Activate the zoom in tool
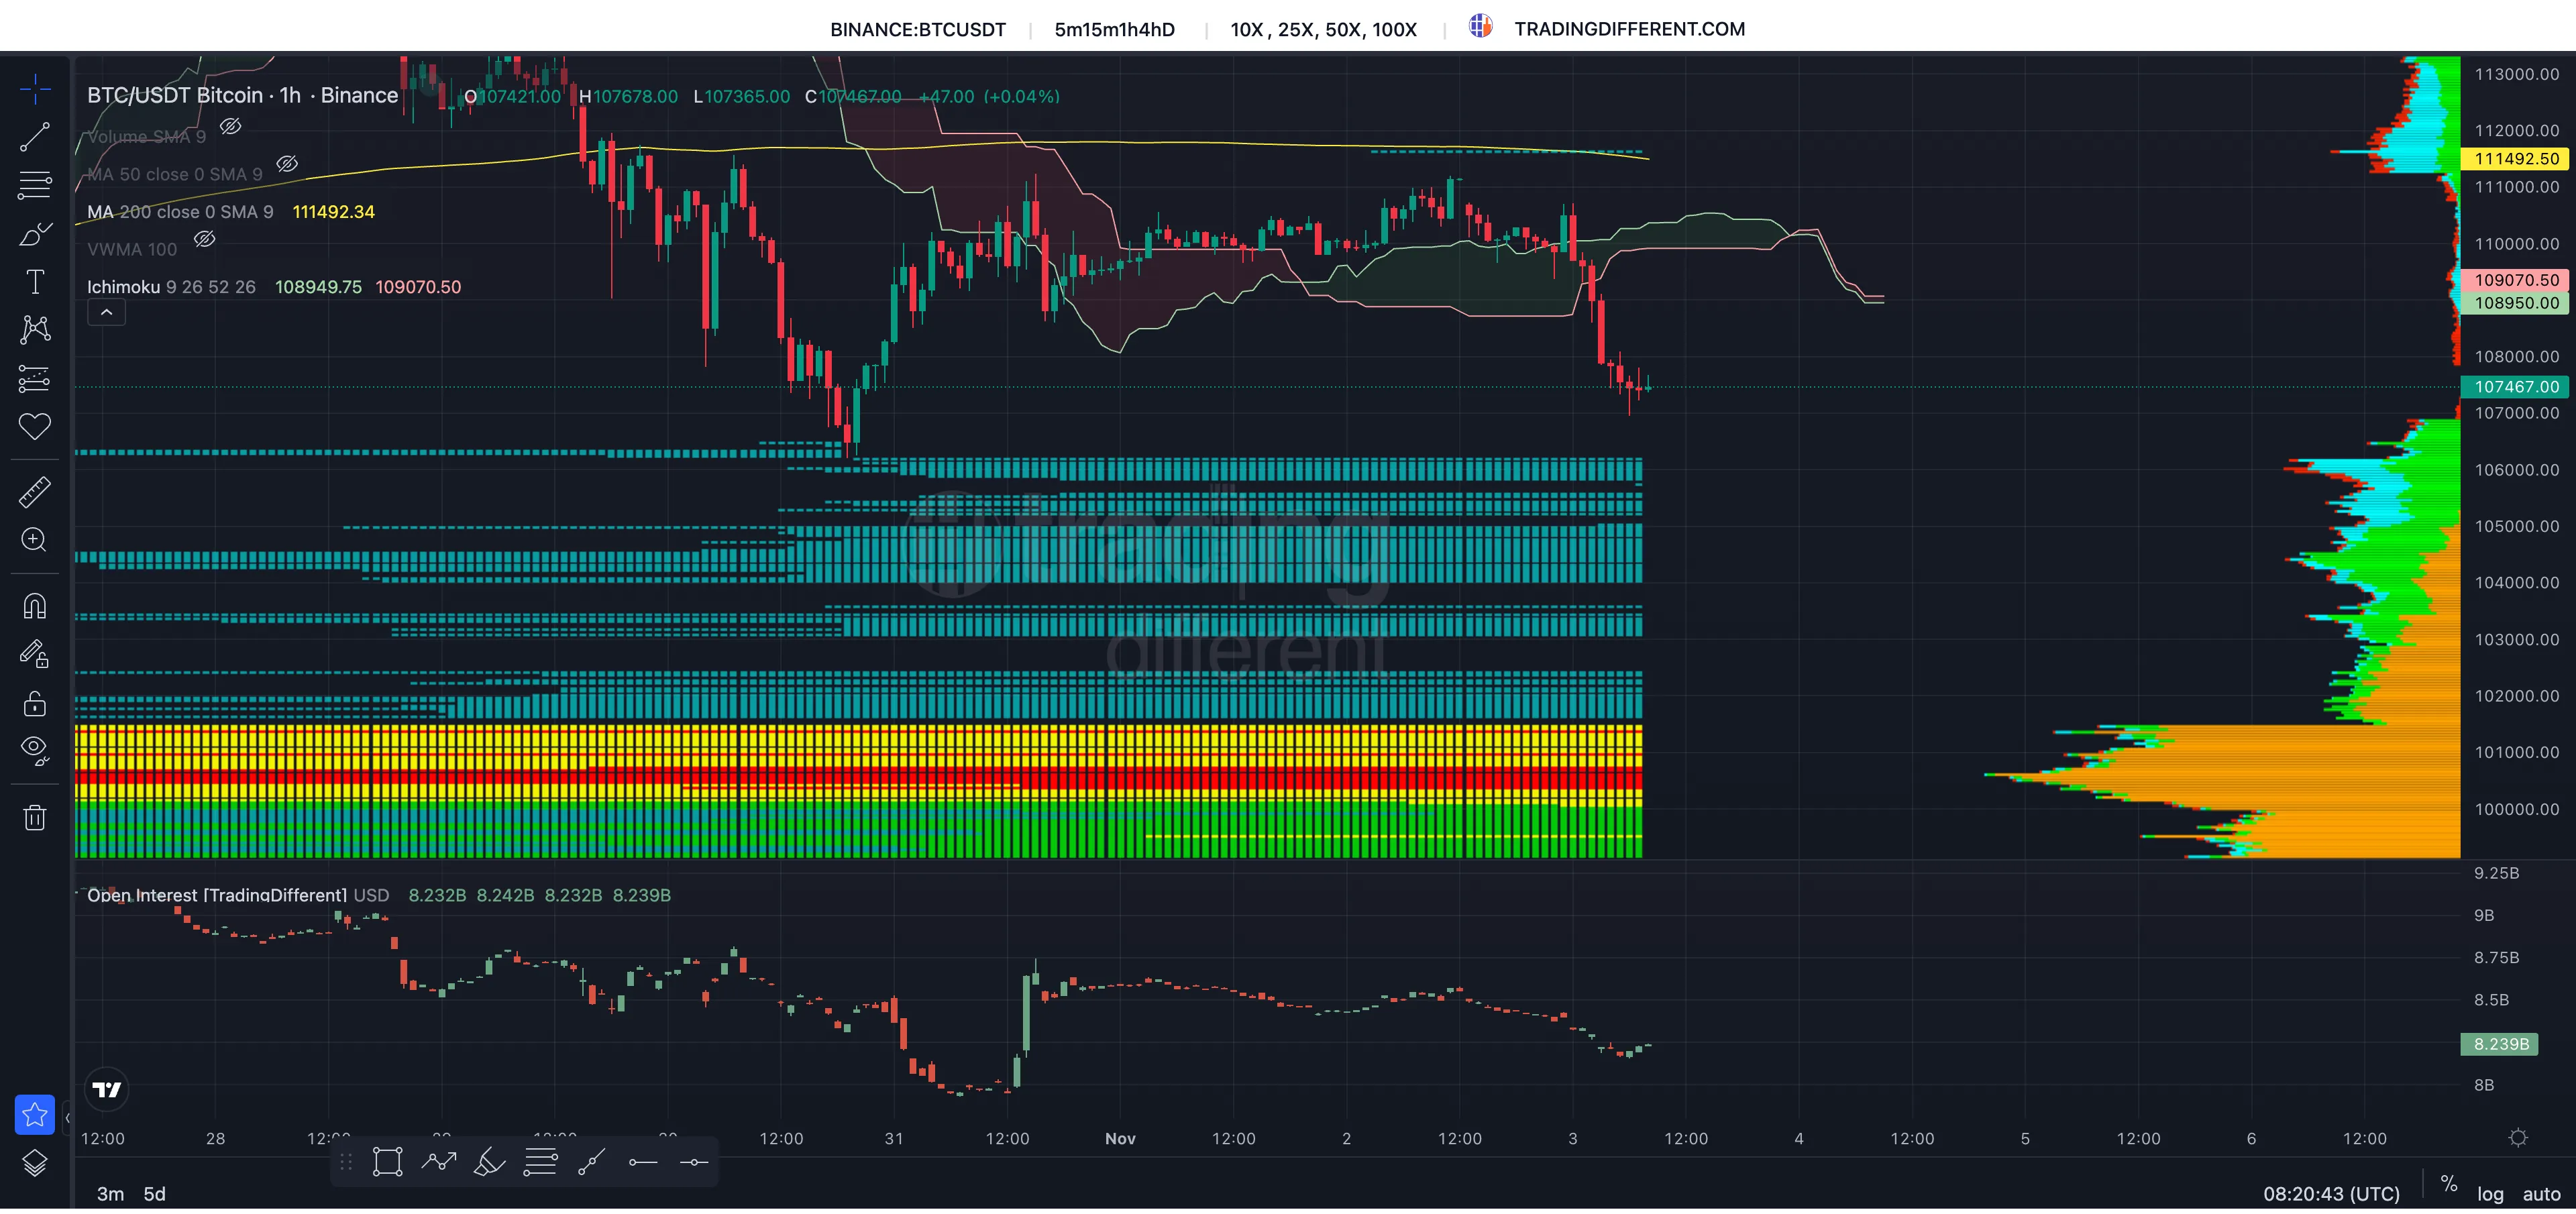The image size is (2576, 1214). click(x=35, y=540)
